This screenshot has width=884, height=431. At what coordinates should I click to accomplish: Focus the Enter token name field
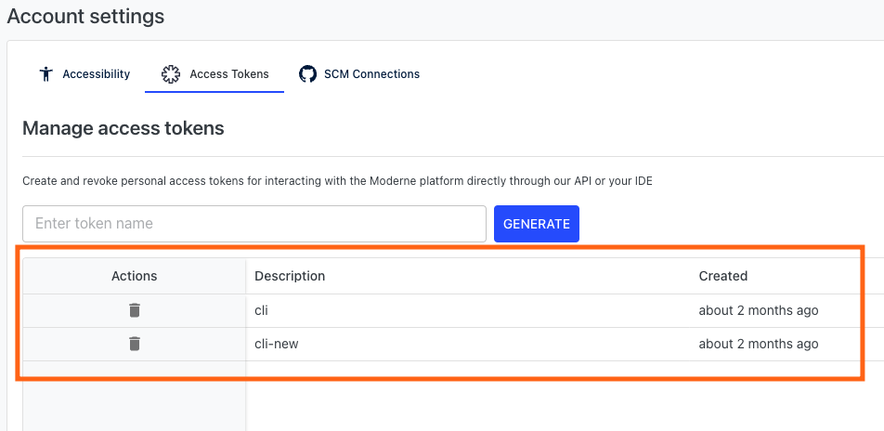click(254, 224)
